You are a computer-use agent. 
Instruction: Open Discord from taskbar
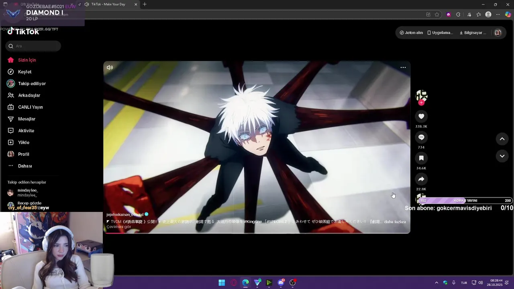tap(281, 283)
